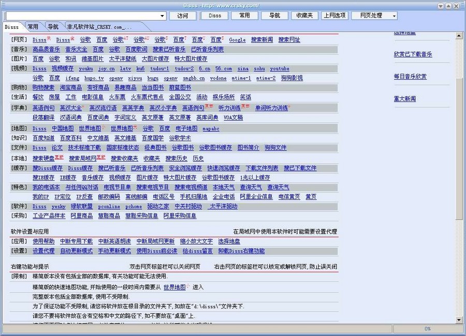Click the 导航 toolbar button
Screen dimensions: 466x336
tap(274, 16)
